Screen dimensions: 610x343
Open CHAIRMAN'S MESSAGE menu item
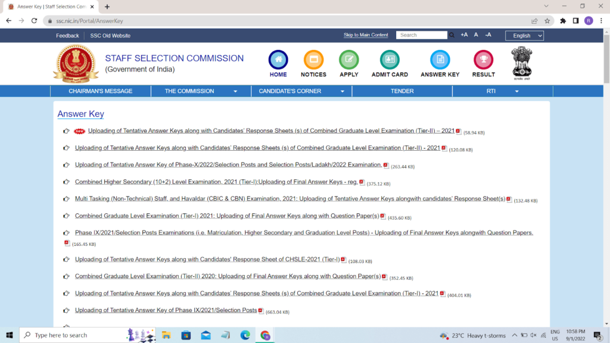pos(101,91)
